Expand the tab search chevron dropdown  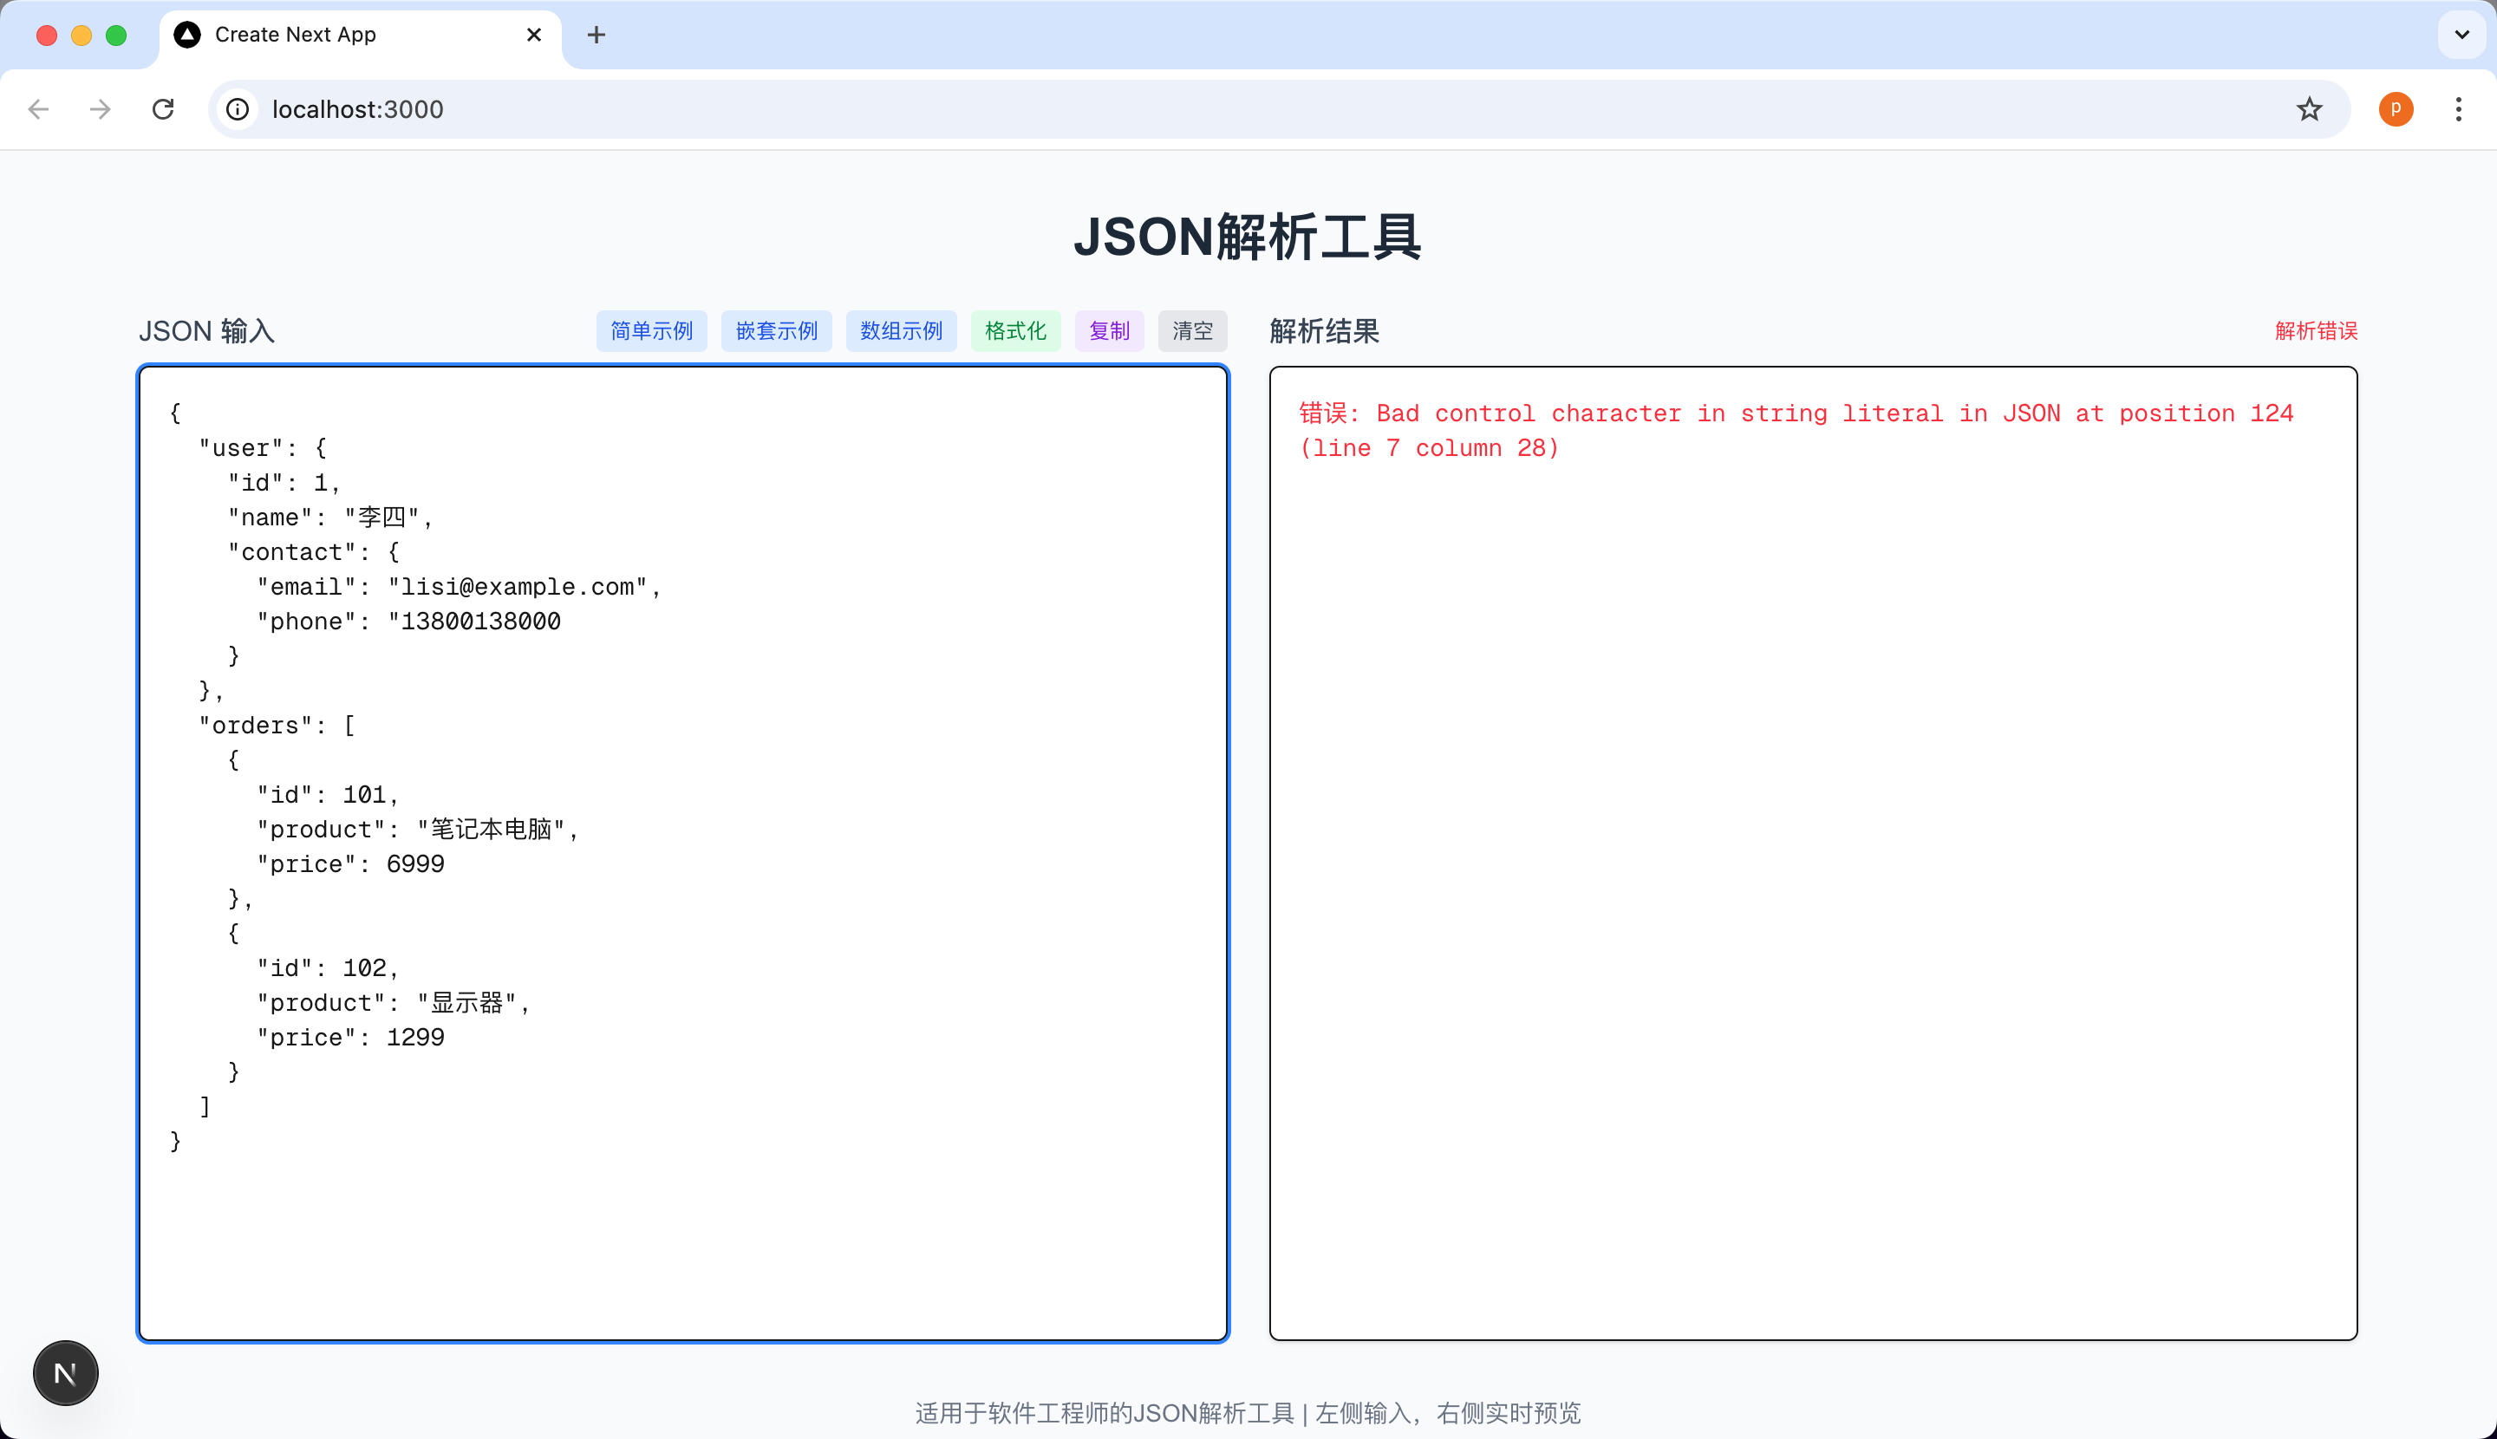[2461, 36]
